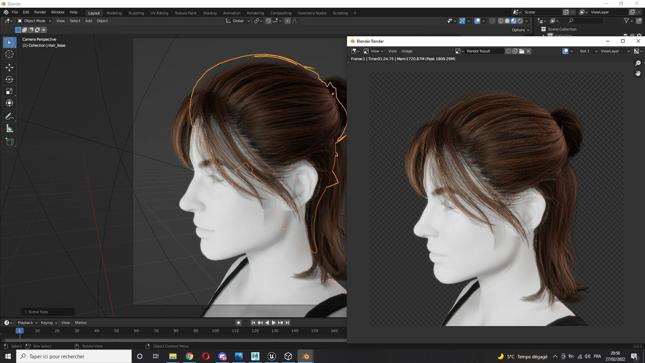
Task: Expand the Options dropdown
Action: tap(520, 30)
